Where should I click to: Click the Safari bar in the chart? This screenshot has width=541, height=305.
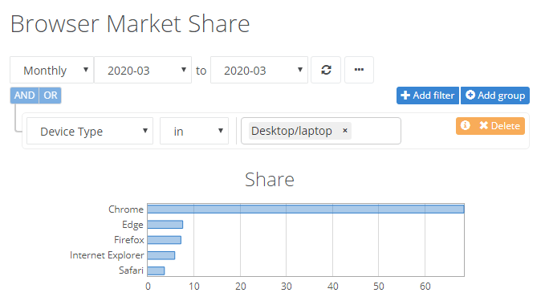(x=156, y=270)
